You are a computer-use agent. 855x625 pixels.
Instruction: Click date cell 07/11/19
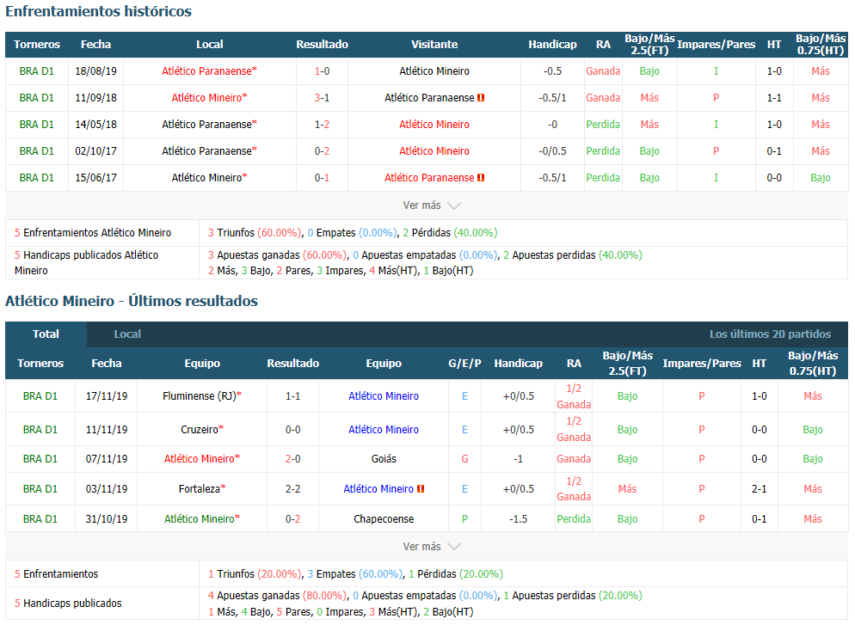(107, 459)
